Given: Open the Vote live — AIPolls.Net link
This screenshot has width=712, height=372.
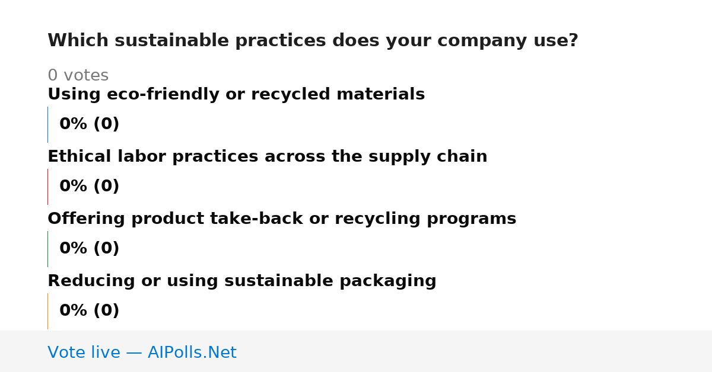Looking at the screenshot, I should (142, 352).
